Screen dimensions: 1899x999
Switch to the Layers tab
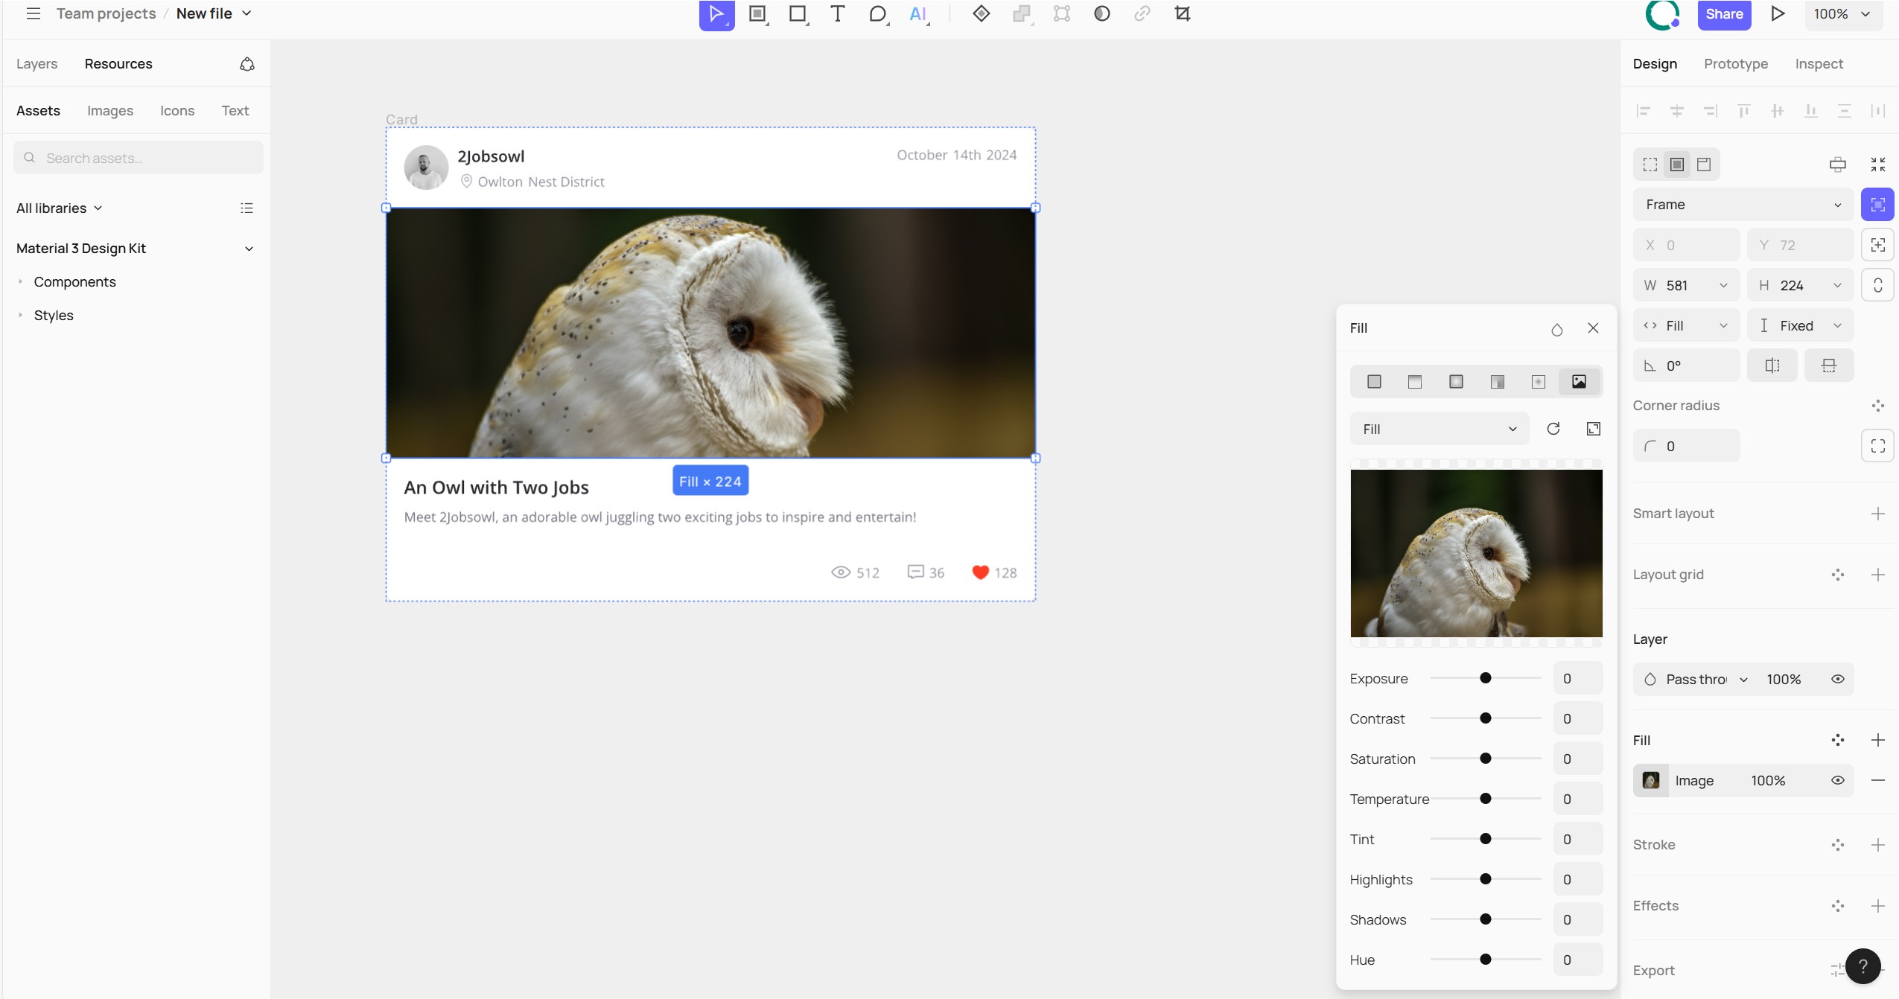coord(36,64)
